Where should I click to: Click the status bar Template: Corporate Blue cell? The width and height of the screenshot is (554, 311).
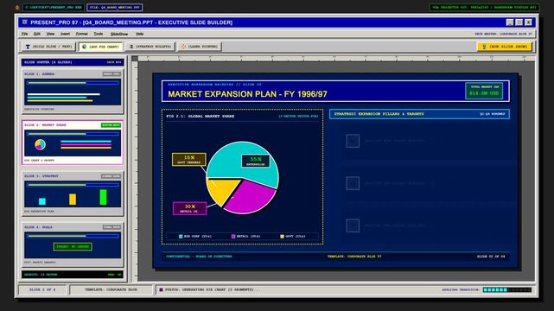[x=111, y=289]
